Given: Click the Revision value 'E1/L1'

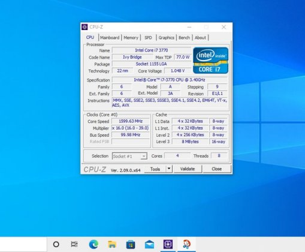Looking at the screenshot, I should (x=218, y=94).
